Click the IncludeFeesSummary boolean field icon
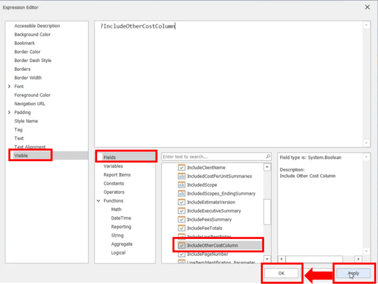This screenshot has width=378, height=284. 182,220
